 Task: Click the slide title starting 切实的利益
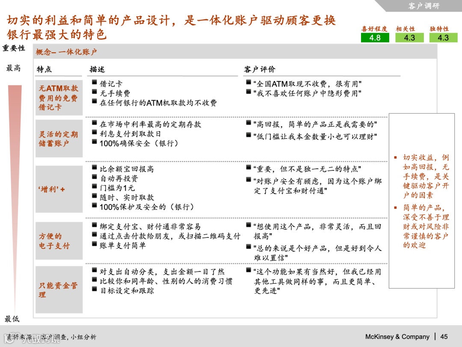pos(171,27)
